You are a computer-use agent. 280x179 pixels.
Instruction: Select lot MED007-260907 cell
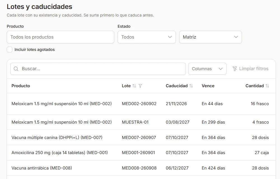point(139,137)
